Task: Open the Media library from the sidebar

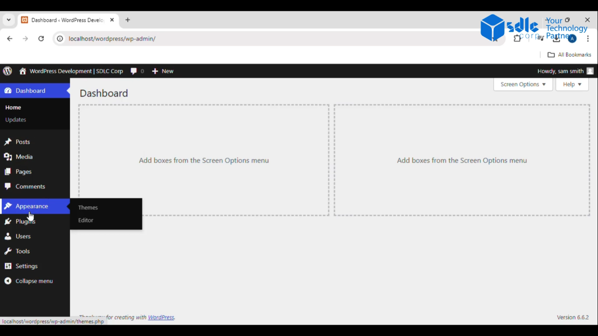Action: pos(35,157)
